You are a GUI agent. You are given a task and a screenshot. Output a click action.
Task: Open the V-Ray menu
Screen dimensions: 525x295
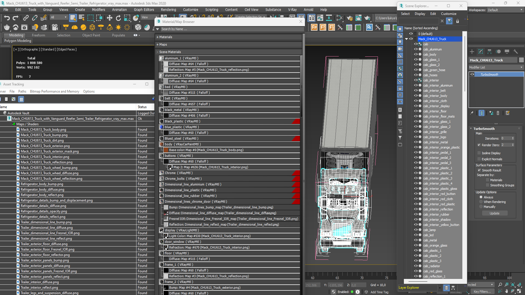click(x=292, y=10)
